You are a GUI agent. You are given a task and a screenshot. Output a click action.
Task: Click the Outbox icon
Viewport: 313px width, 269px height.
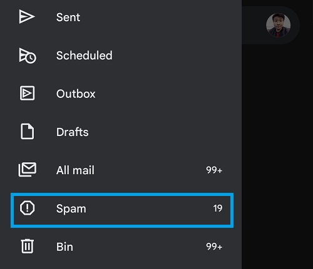coord(27,93)
